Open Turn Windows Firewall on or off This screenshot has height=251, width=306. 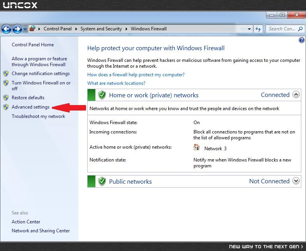(x=41, y=86)
